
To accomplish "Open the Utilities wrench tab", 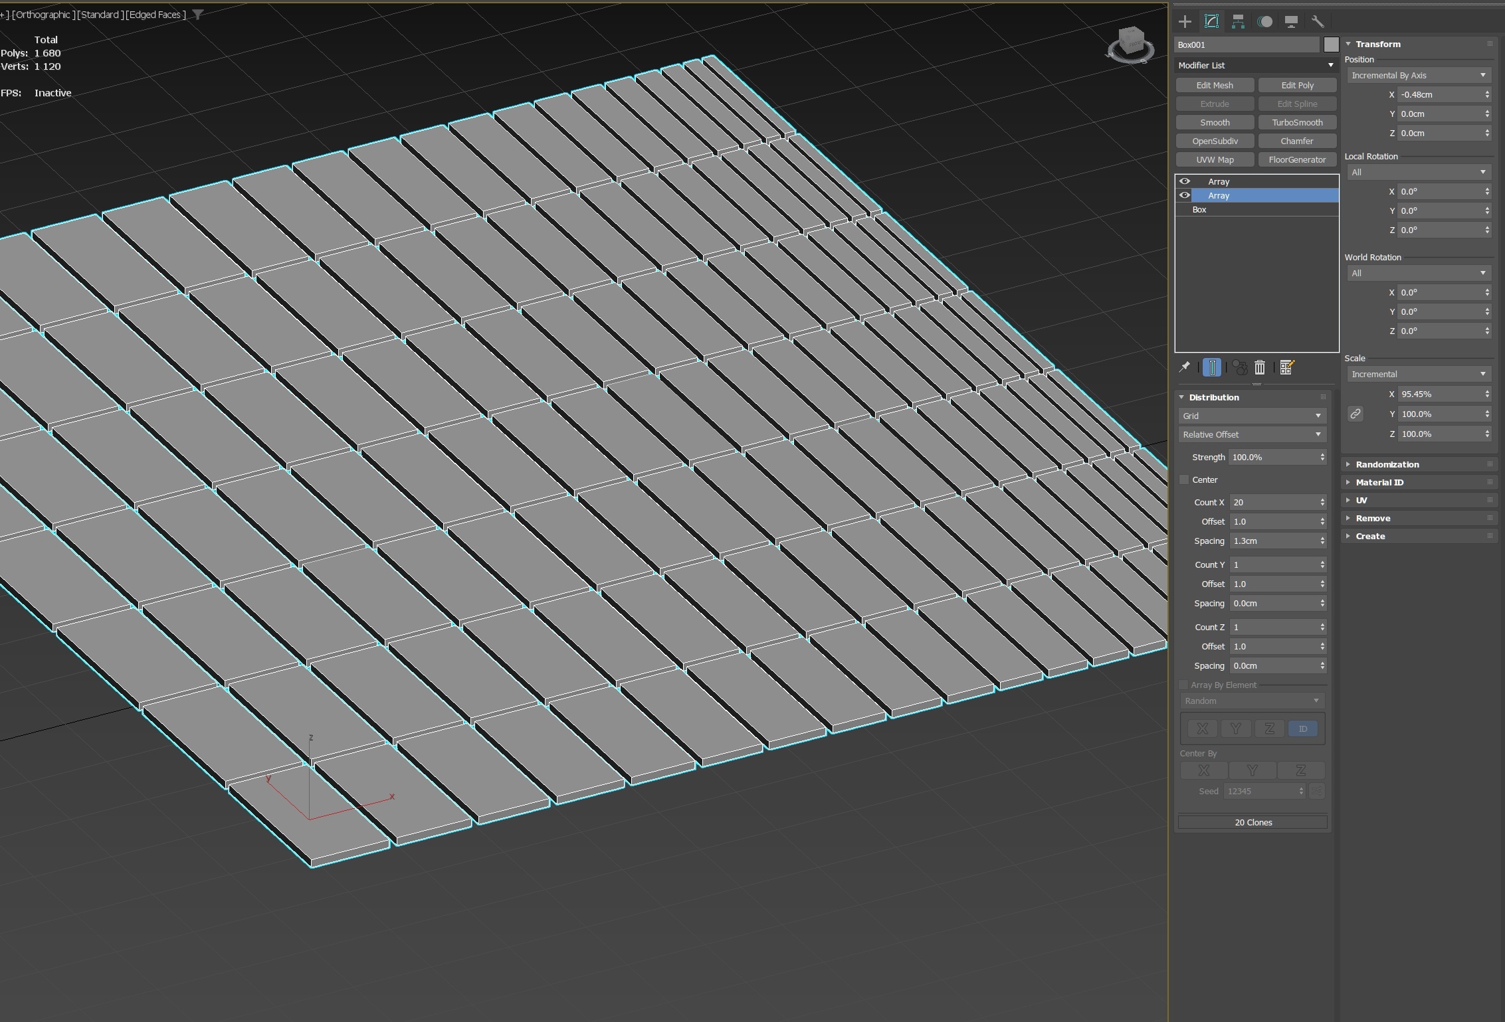I will 1318,21.
